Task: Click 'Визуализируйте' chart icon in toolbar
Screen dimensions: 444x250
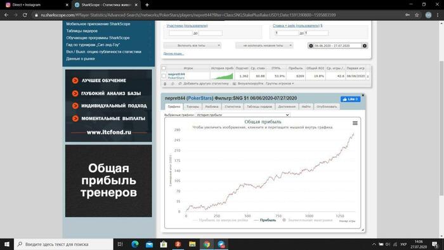Action: coord(235,84)
